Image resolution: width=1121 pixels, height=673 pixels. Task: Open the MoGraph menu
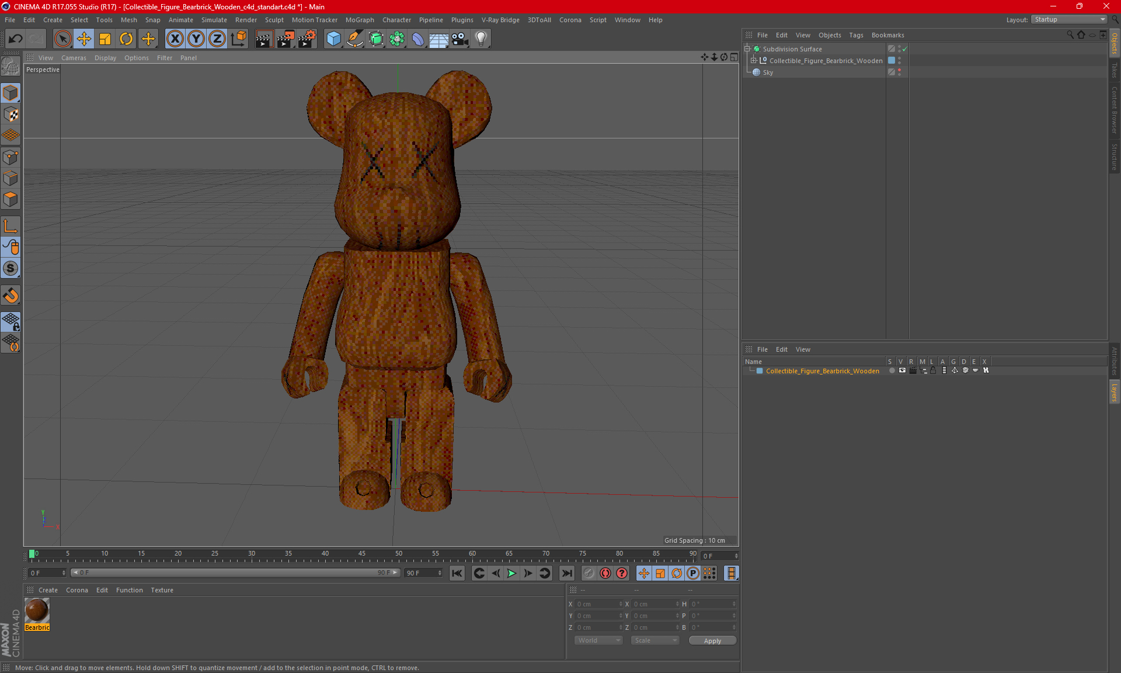tap(360, 20)
